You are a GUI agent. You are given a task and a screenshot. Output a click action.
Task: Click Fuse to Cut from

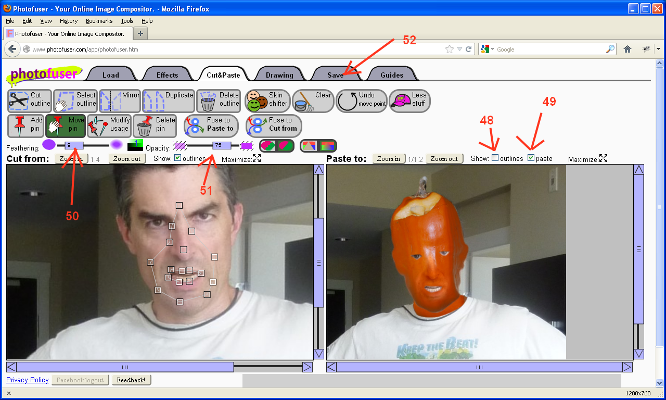pyautogui.click(x=274, y=126)
